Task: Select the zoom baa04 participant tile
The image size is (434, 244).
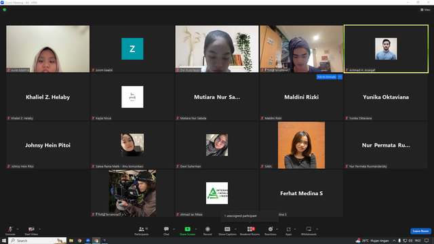Action: (132, 49)
